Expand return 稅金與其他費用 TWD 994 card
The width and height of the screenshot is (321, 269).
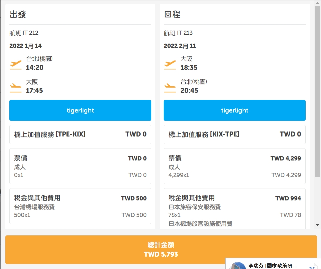click(x=235, y=208)
